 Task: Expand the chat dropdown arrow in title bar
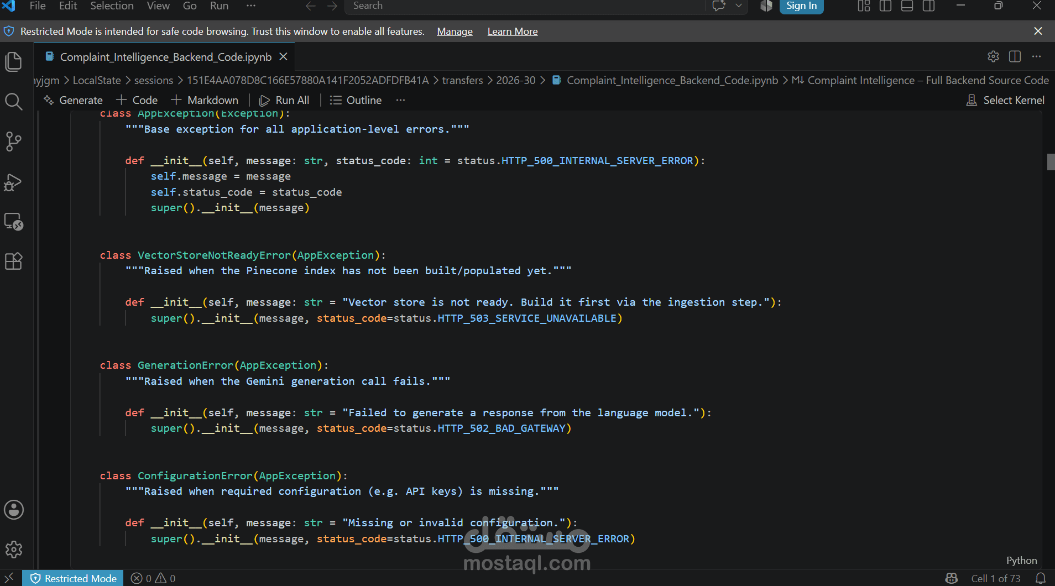[738, 6]
